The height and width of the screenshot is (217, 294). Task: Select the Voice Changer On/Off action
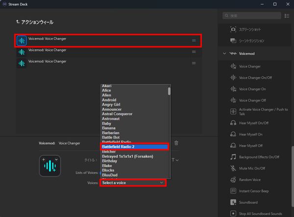pos(255,77)
